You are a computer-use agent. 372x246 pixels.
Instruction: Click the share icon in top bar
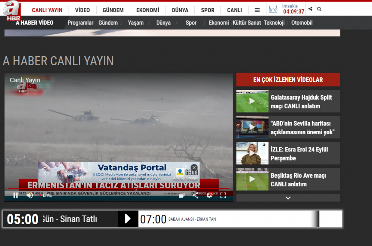[310, 9]
